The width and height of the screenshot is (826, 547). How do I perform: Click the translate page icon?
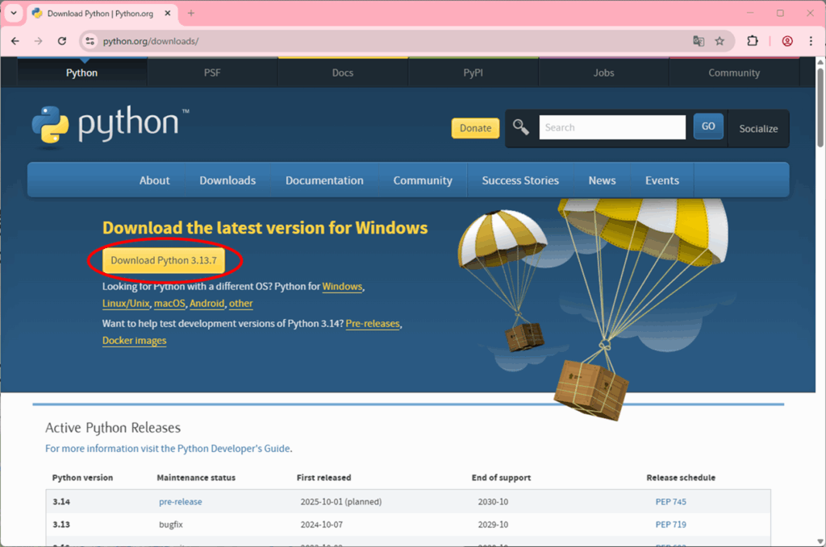pyautogui.click(x=699, y=41)
